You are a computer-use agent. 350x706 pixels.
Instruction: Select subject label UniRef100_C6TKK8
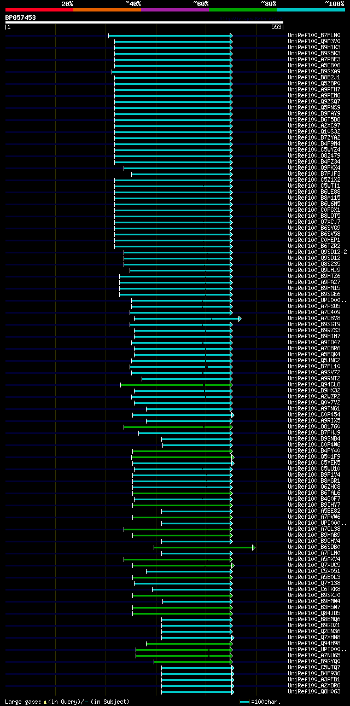point(314,589)
